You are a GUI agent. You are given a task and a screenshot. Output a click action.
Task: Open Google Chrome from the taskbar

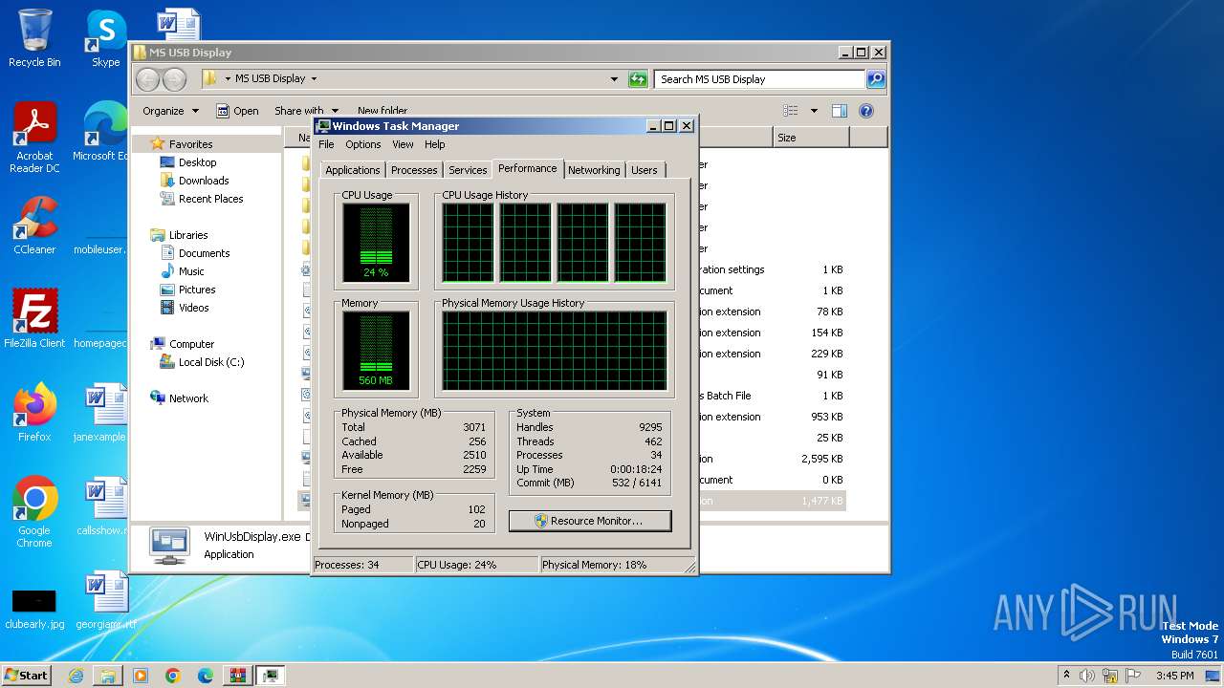[172, 676]
